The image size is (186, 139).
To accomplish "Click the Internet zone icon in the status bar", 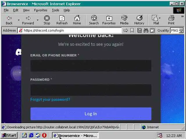I will tap(144, 127).
